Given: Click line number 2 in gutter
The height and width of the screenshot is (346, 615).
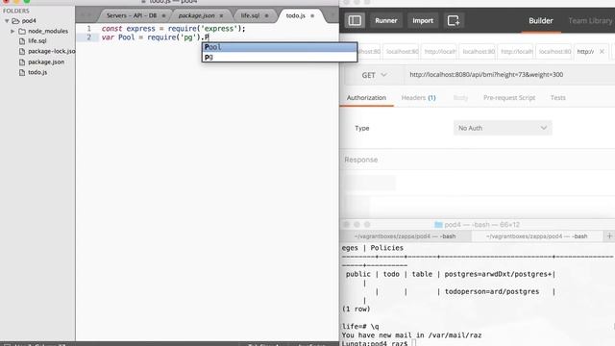Looking at the screenshot, I should pyautogui.click(x=89, y=37).
